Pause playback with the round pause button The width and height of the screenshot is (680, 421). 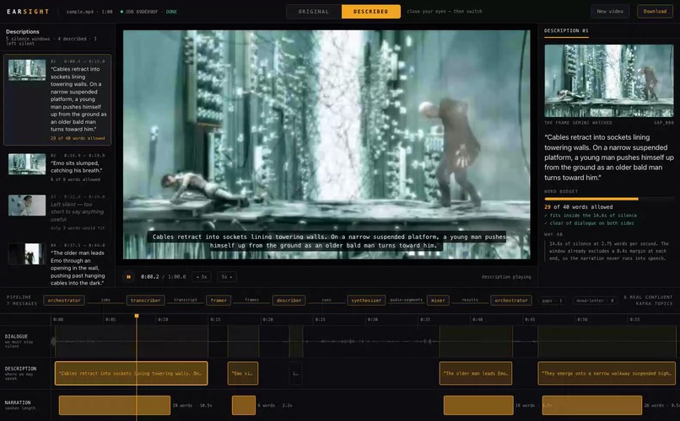[128, 276]
